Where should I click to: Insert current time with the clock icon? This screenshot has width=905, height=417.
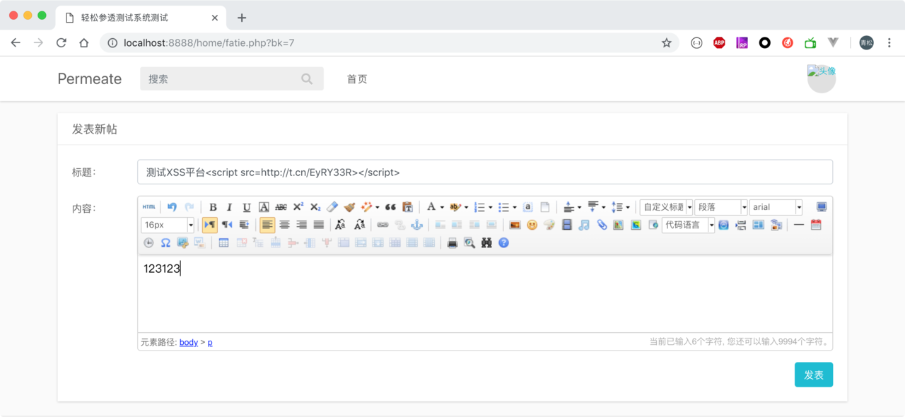(148, 242)
